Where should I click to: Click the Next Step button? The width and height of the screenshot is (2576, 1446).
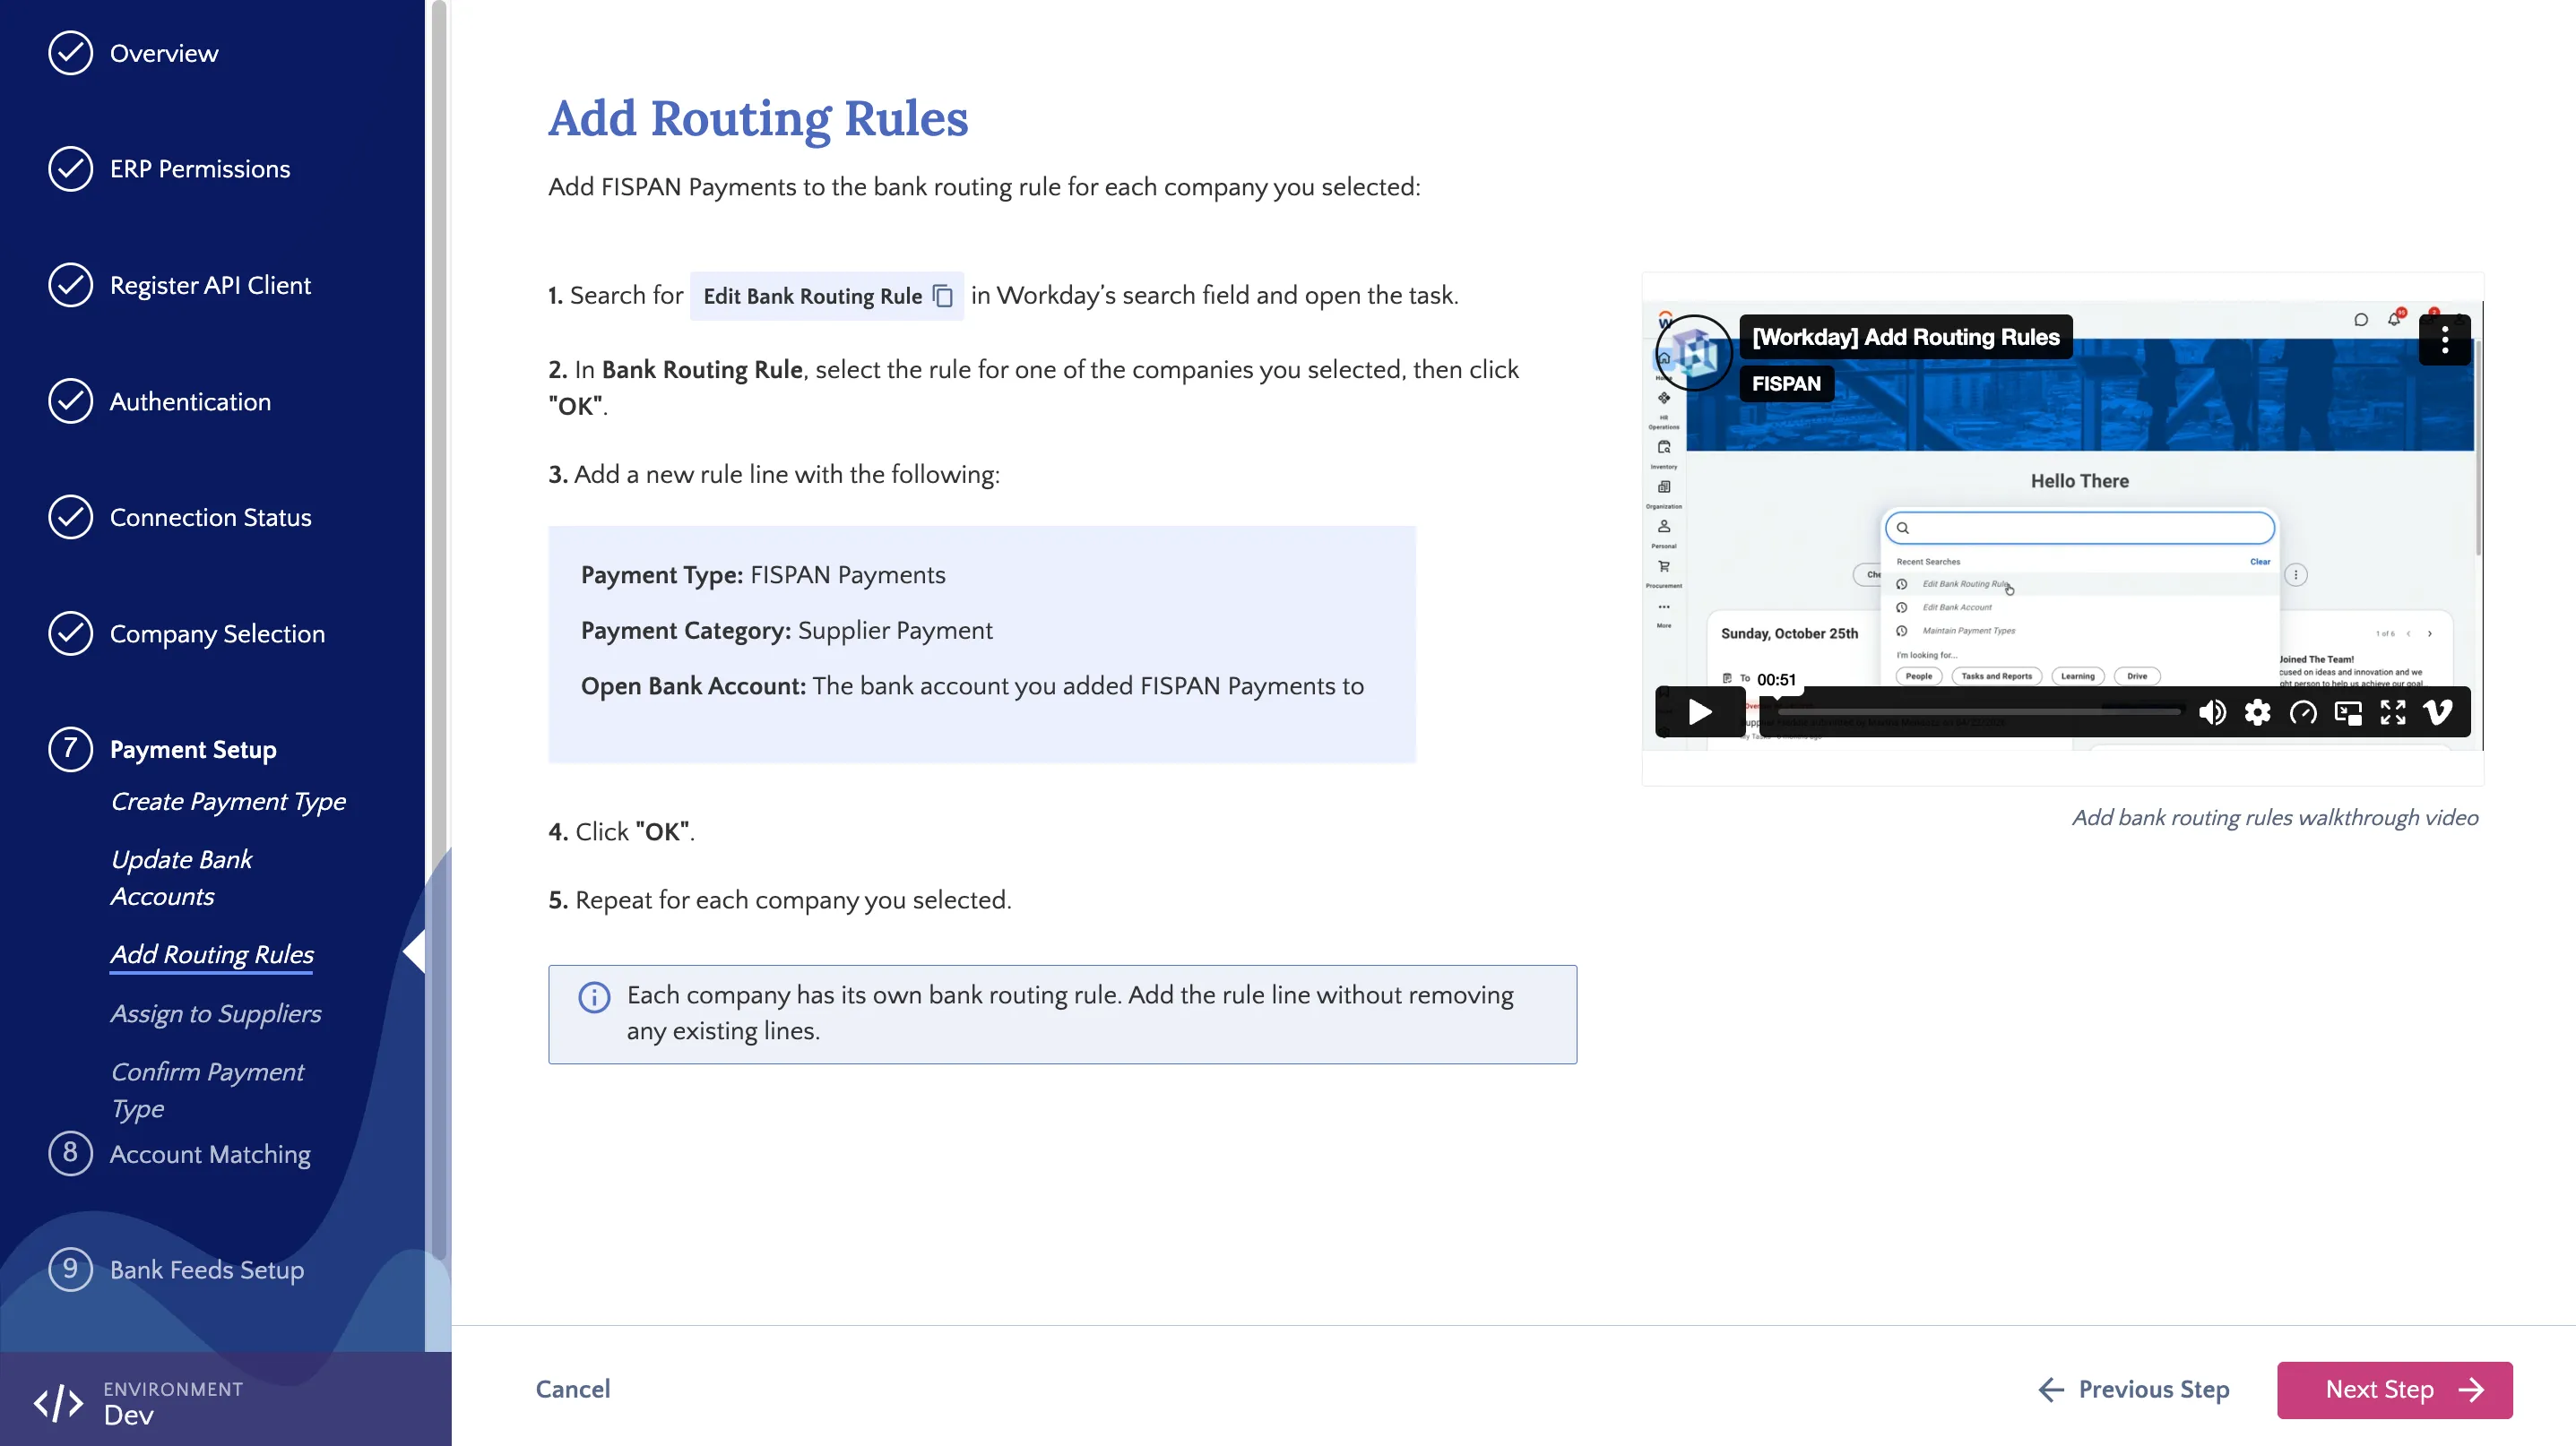(2394, 1389)
